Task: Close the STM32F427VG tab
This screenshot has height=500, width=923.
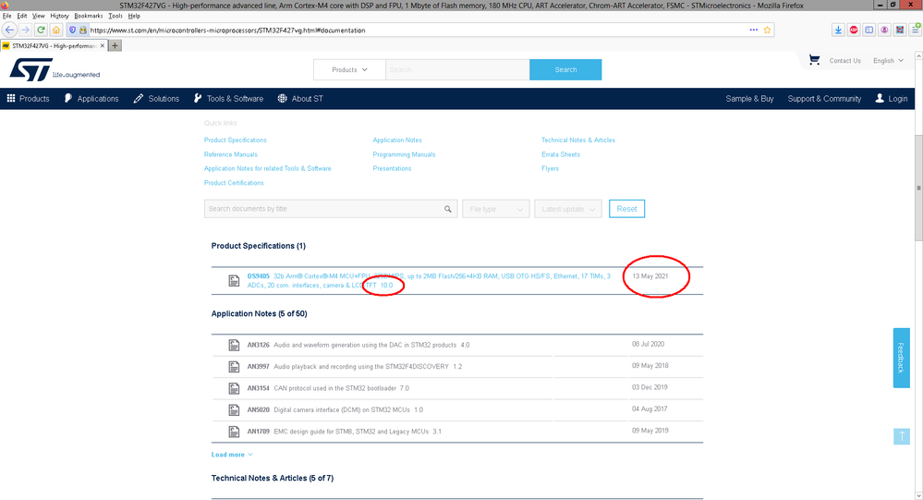Action: [102, 46]
